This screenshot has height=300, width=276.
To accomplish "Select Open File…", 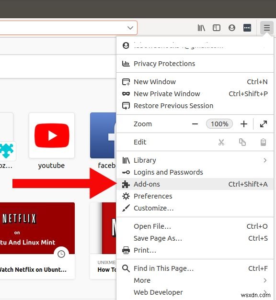I will tap(195, 226).
